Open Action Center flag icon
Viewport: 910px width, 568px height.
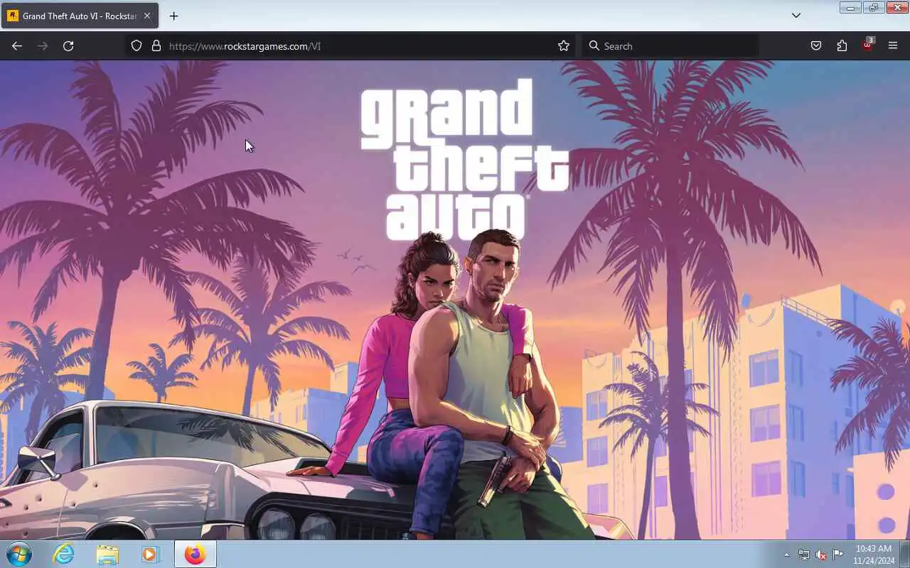[x=838, y=555]
